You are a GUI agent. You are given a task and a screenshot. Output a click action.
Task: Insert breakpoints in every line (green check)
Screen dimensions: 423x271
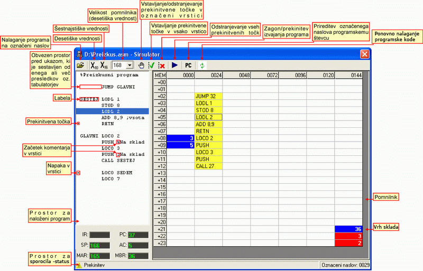(x=151, y=66)
